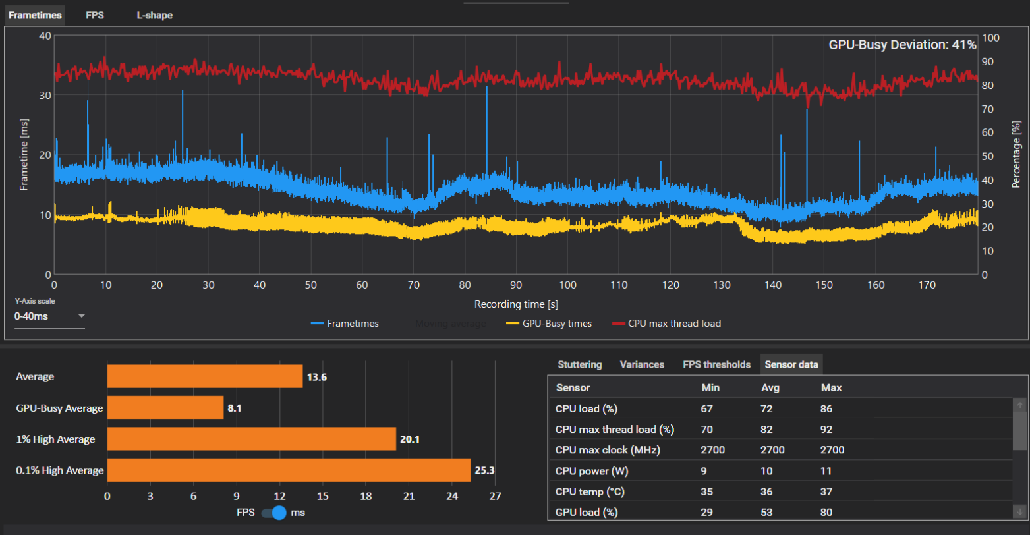Show the FPS thresholds tab
This screenshot has width=1030, height=535.
(x=716, y=364)
